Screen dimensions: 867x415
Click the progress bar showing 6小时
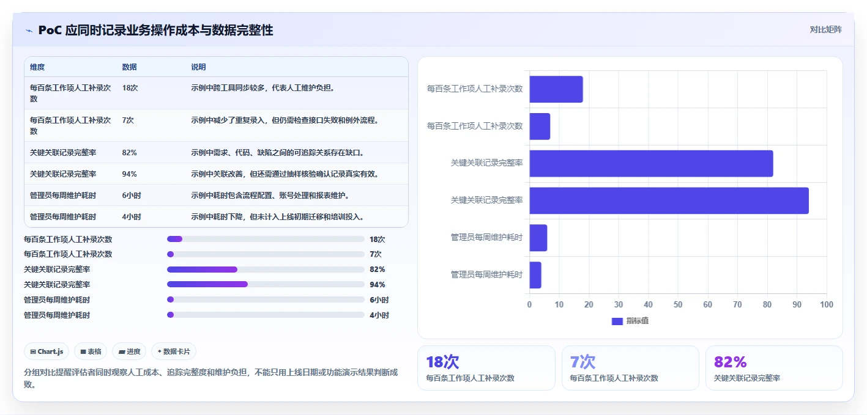(266, 299)
